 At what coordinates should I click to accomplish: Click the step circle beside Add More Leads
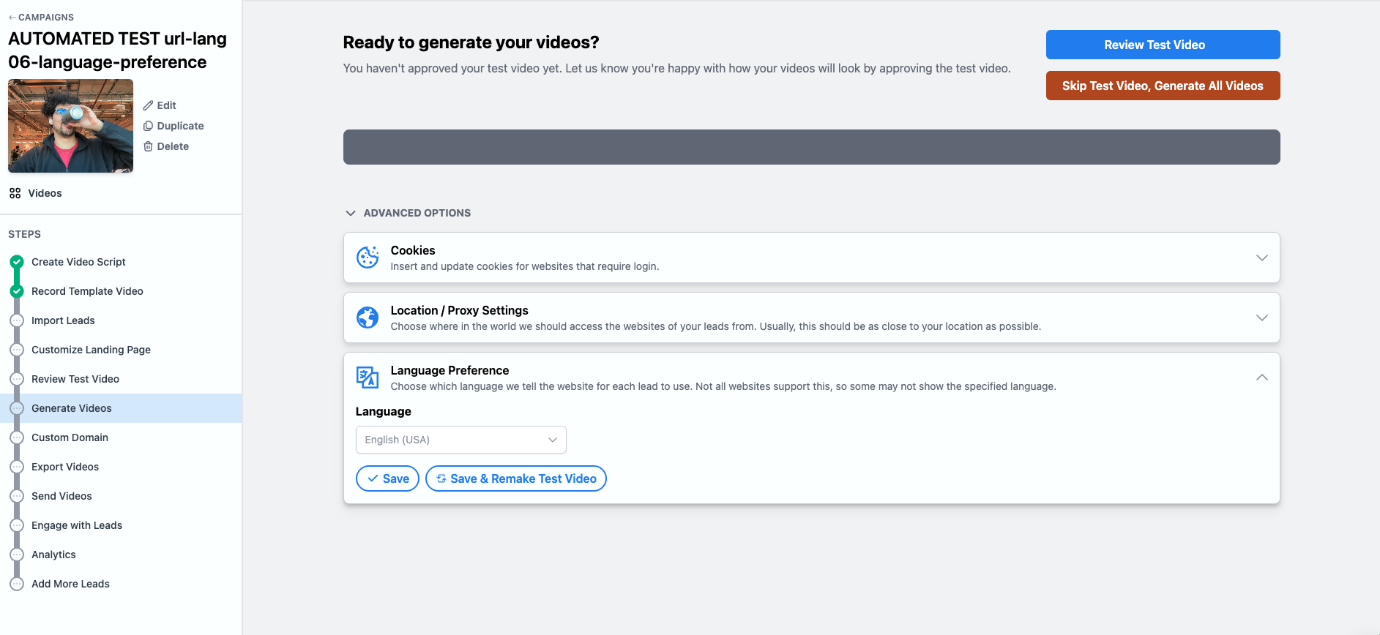[x=17, y=584]
